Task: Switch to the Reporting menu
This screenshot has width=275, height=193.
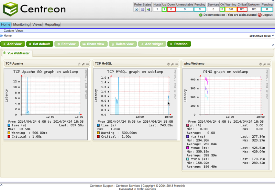Action: pyautogui.click(x=52, y=24)
